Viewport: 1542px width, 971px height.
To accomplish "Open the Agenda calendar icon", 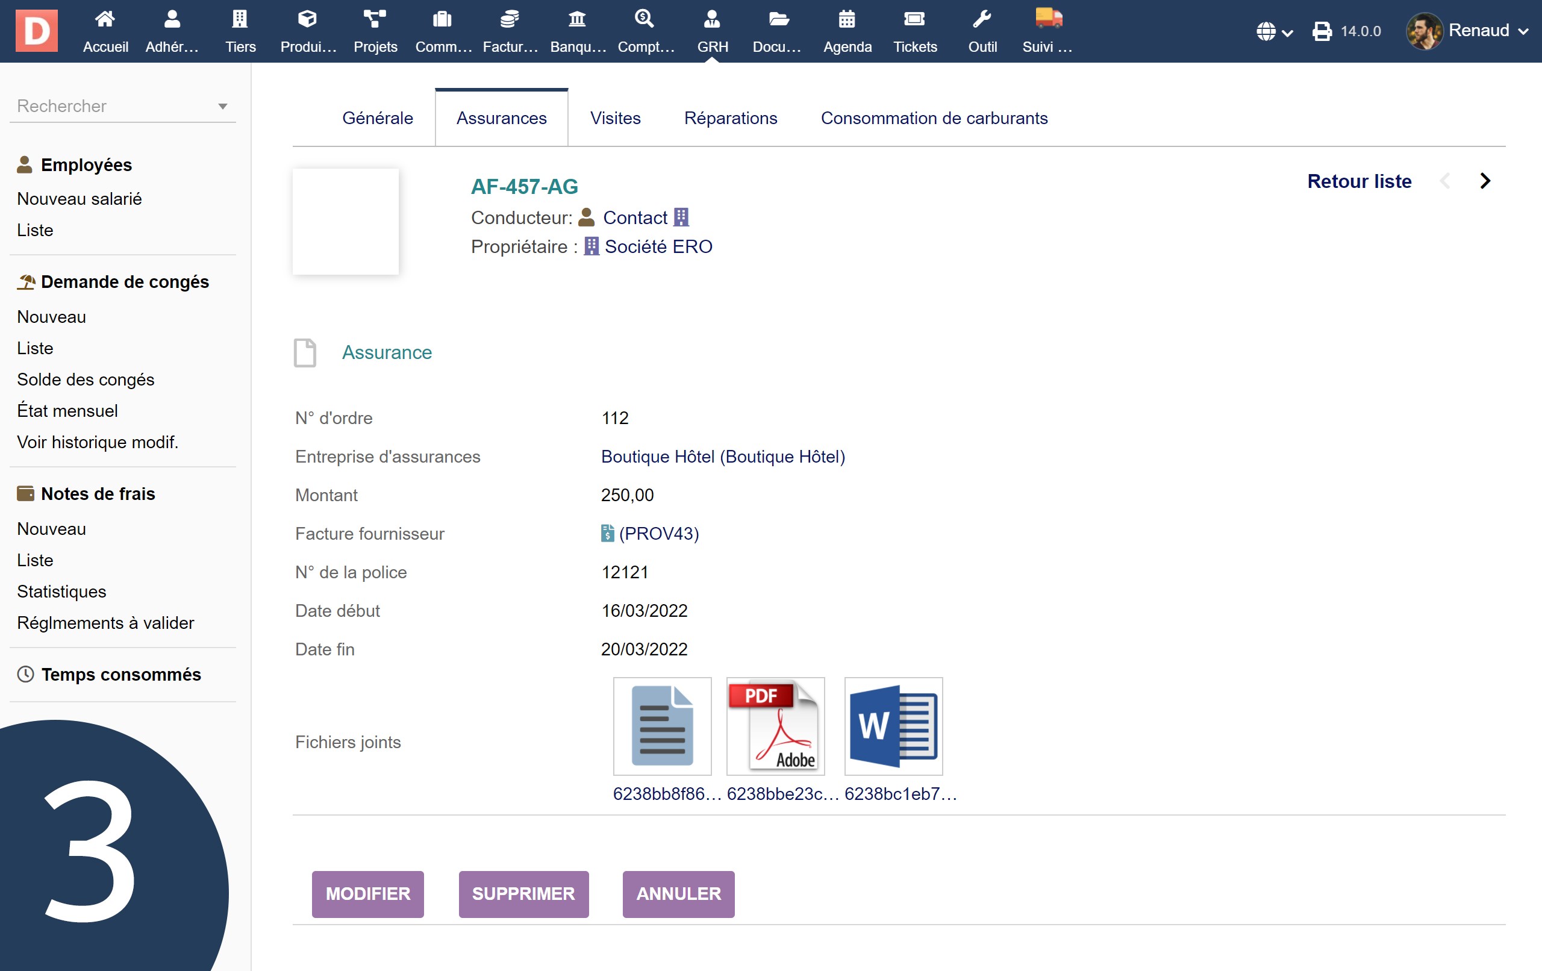I will click(846, 20).
